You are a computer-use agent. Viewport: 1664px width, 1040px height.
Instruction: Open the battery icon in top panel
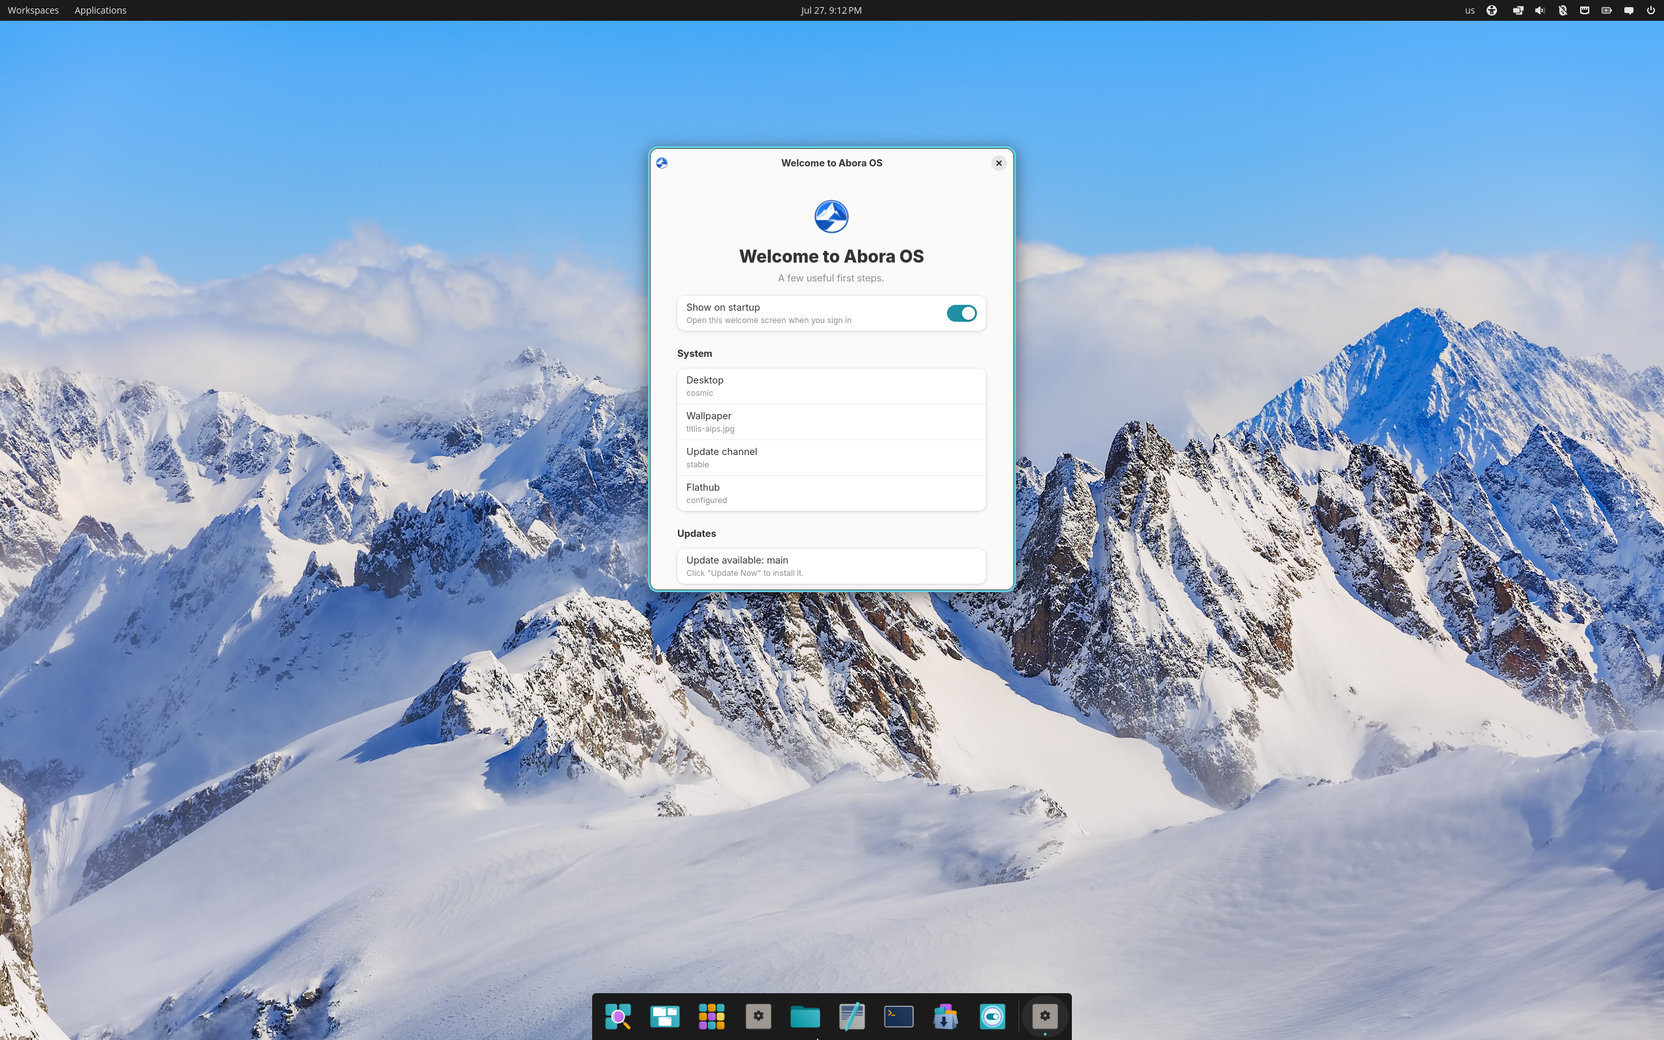(x=1606, y=10)
